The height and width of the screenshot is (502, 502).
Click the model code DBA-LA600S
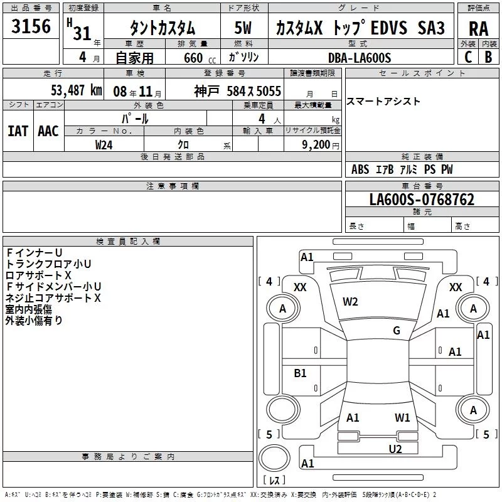pos(360,58)
